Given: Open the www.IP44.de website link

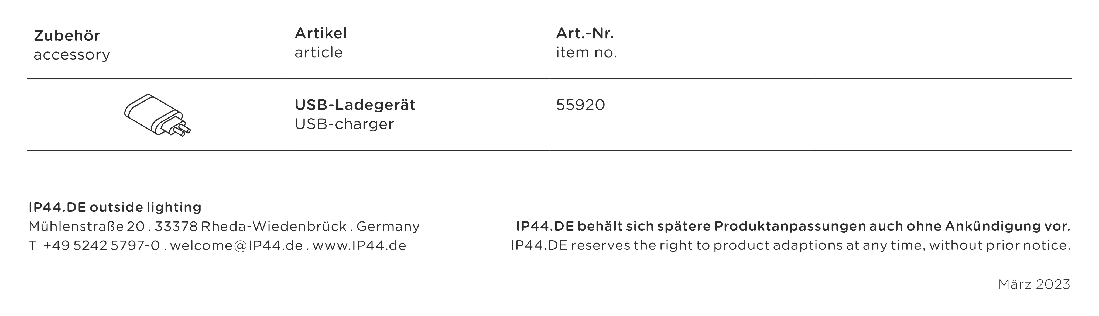Looking at the screenshot, I should 359,246.
